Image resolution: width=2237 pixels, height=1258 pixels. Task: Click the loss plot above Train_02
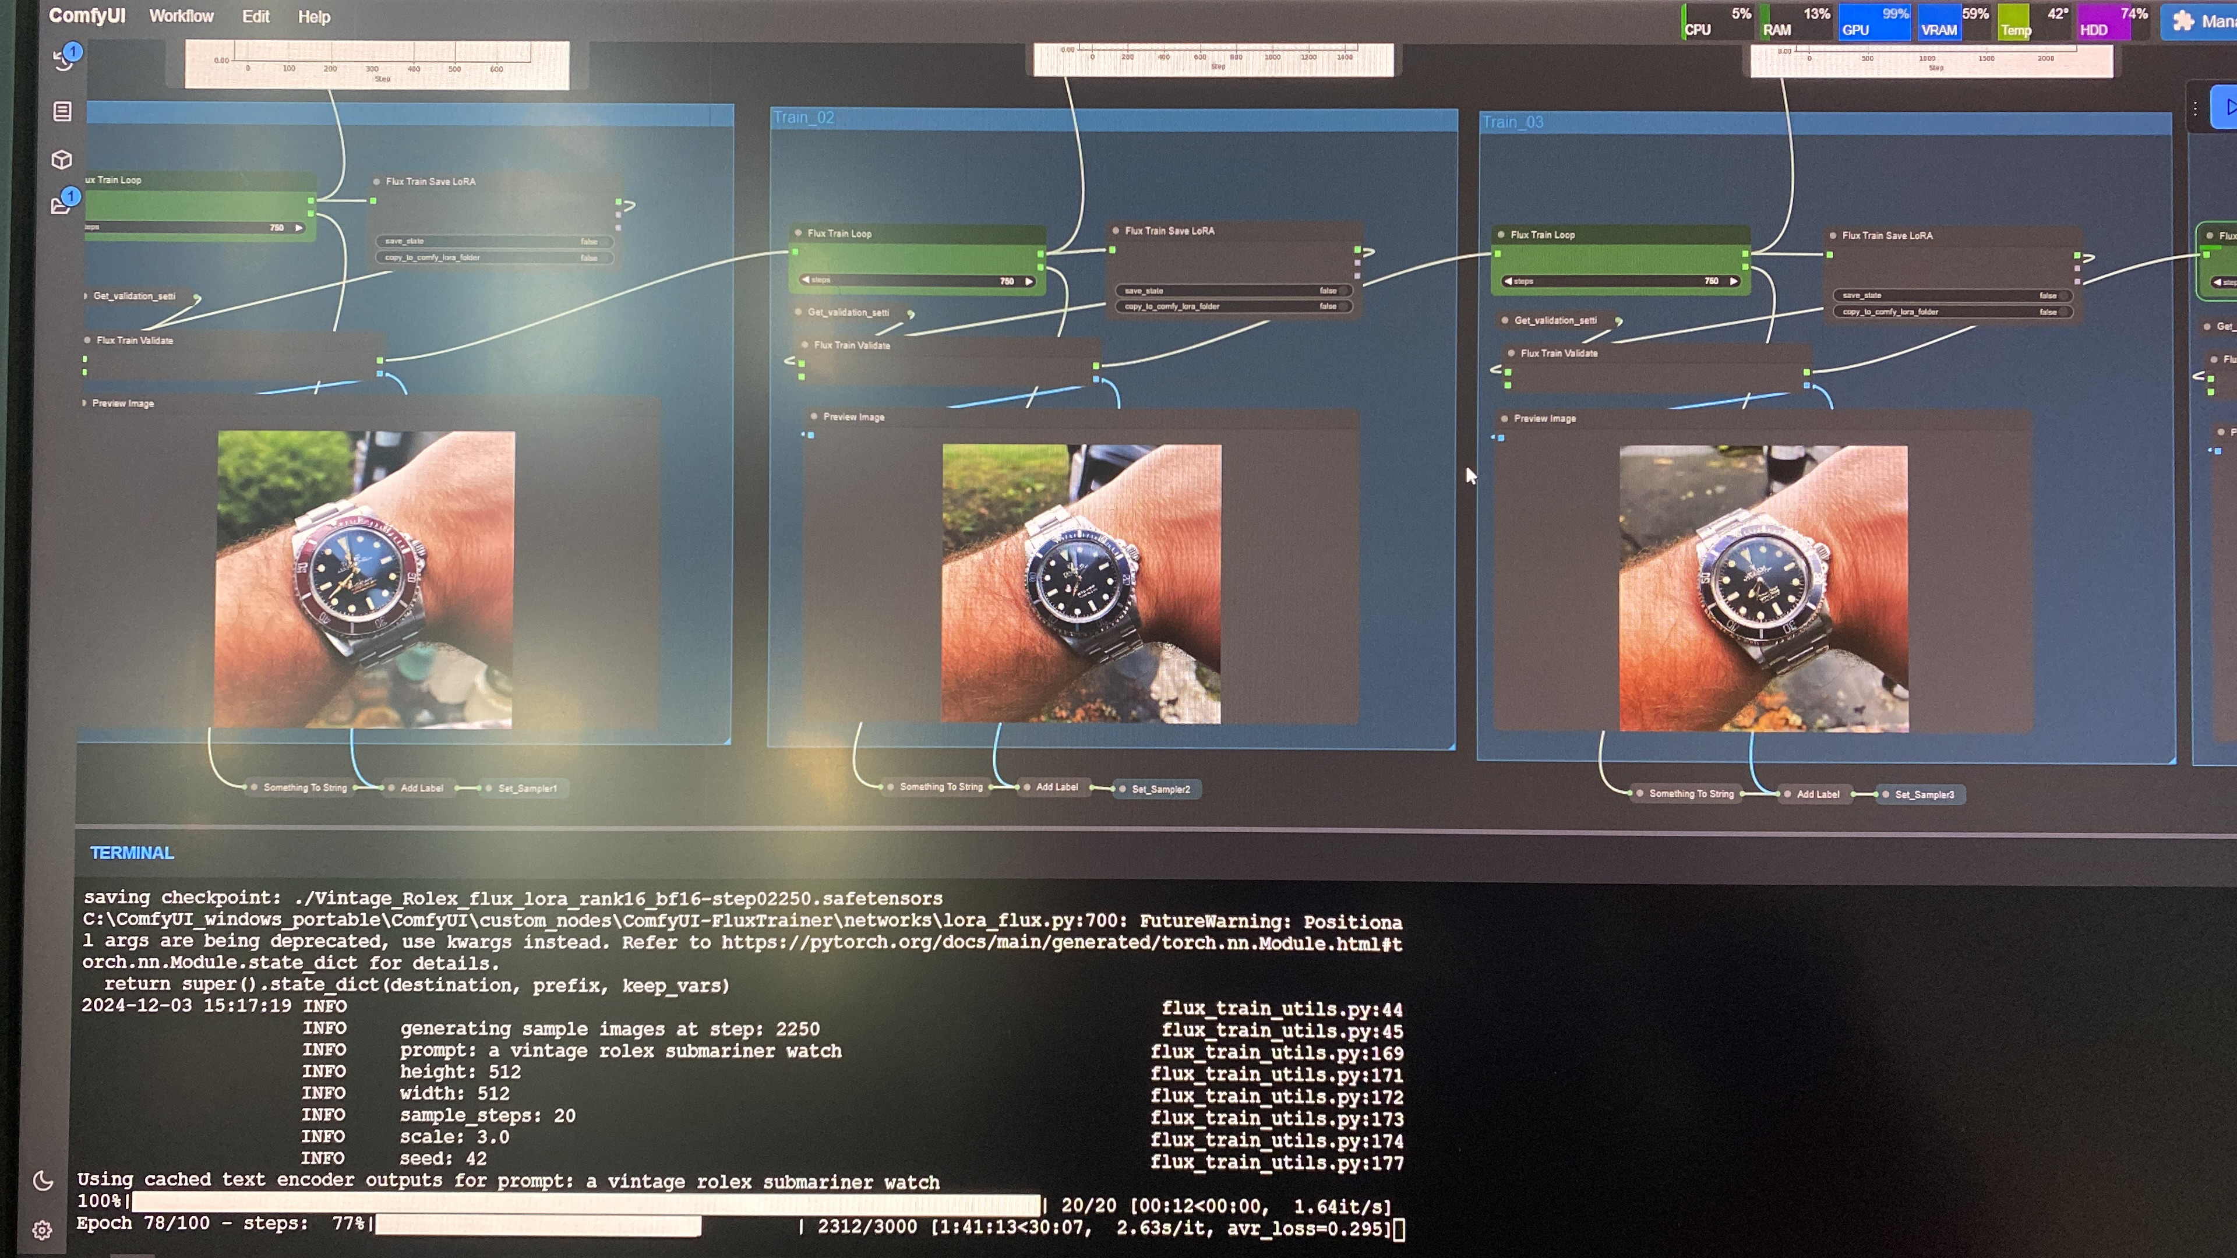pos(1214,59)
